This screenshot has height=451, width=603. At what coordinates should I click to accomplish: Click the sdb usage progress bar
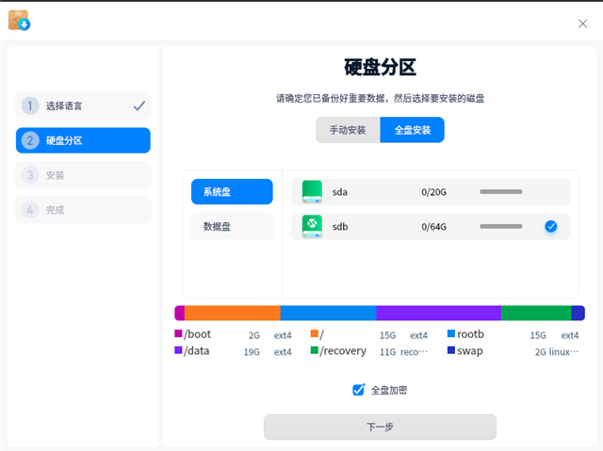pyautogui.click(x=500, y=226)
